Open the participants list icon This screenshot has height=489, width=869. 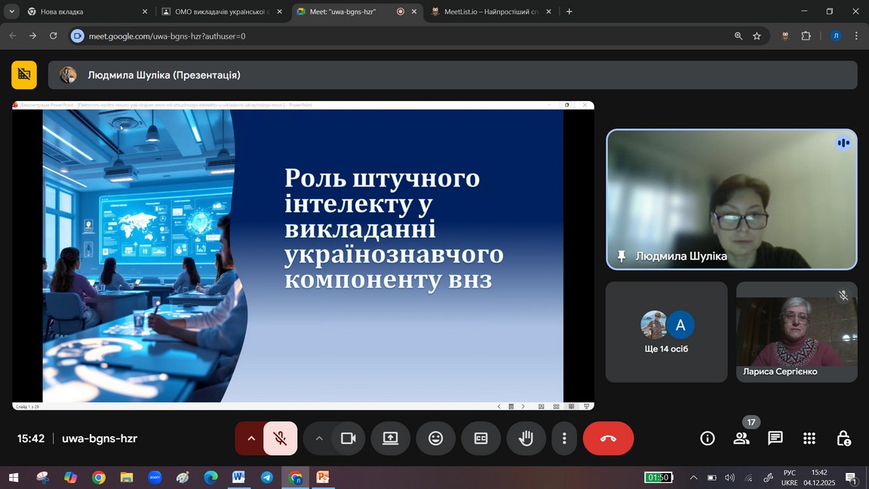pyautogui.click(x=742, y=438)
